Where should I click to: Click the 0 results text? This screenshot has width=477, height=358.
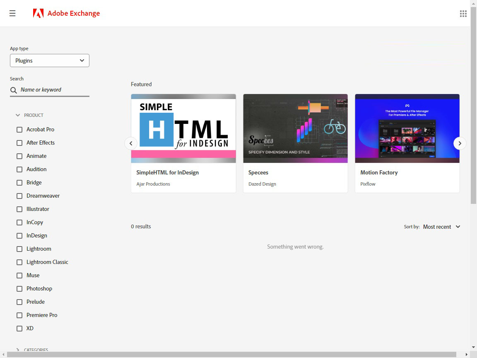pyautogui.click(x=141, y=227)
